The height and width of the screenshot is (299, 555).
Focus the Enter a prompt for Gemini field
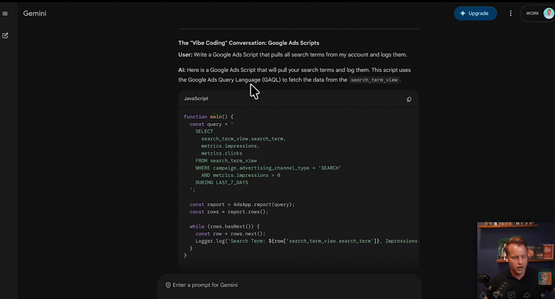point(287,285)
